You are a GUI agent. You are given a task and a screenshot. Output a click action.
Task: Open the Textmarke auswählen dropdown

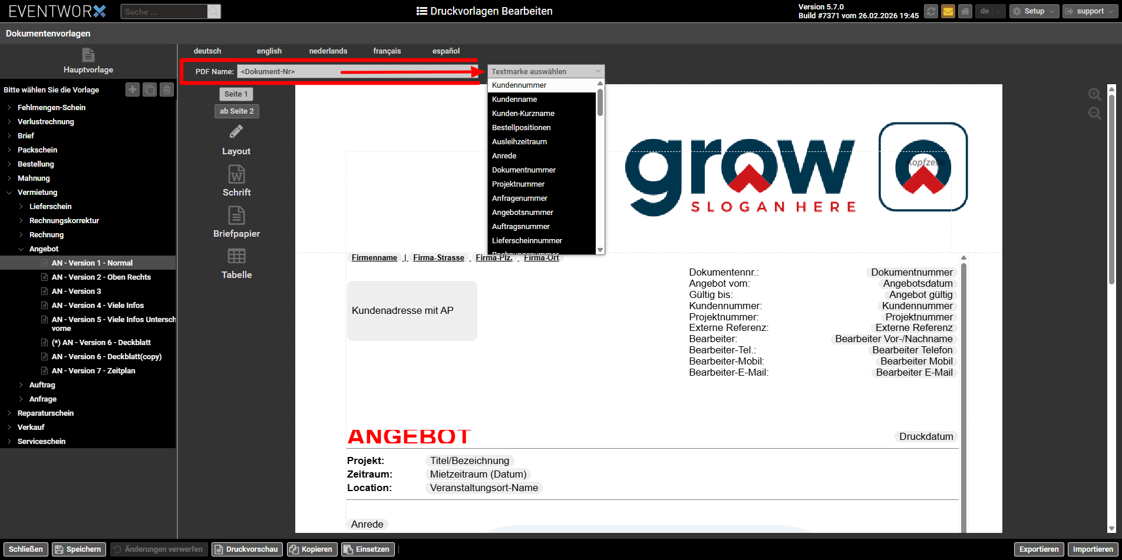point(546,71)
